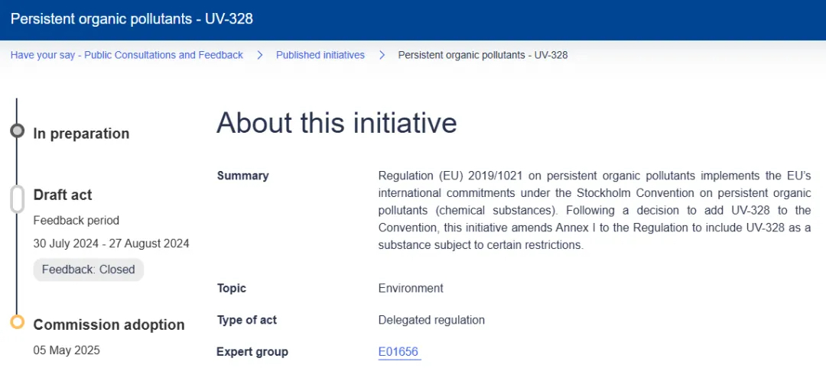Click the blue header page title
The image size is (826, 368).
pyautogui.click(x=132, y=18)
